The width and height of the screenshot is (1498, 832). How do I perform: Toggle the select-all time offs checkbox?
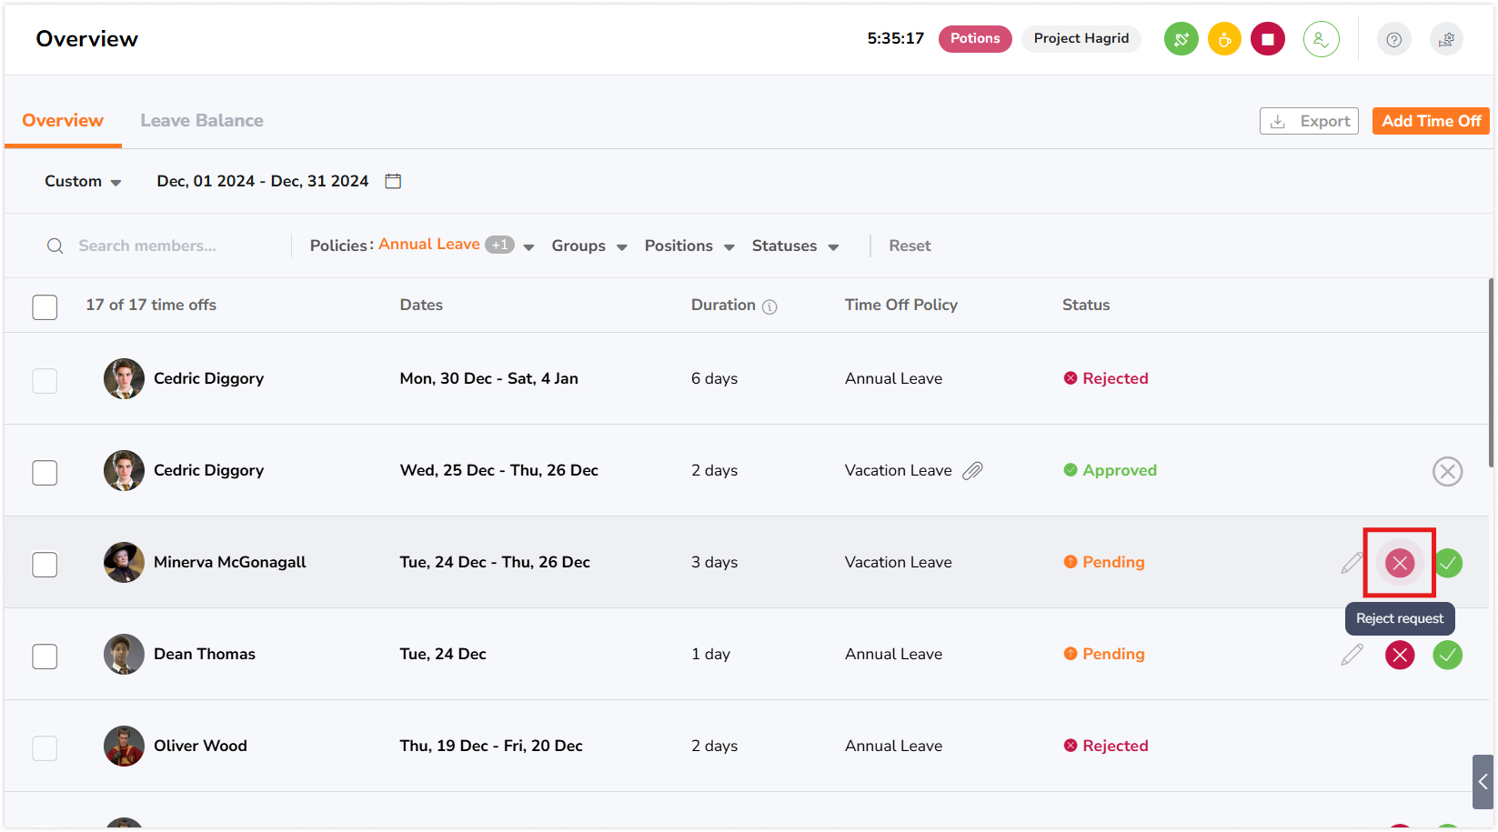pos(45,307)
